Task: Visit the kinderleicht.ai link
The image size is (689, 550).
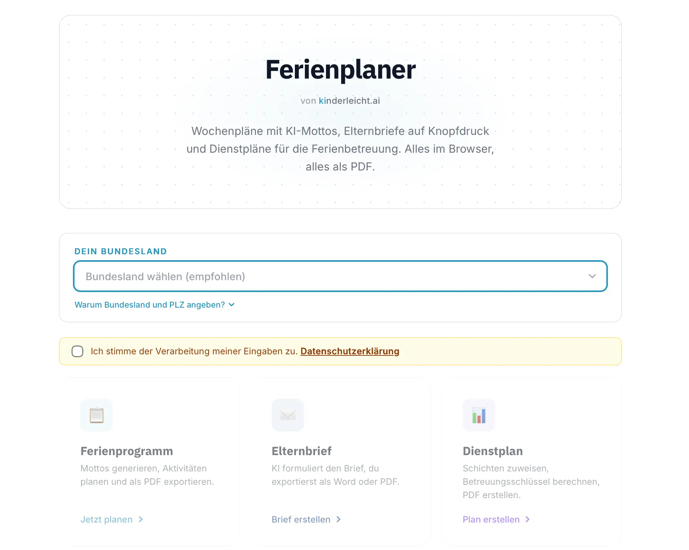Action: (349, 100)
